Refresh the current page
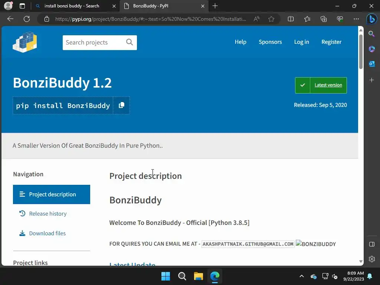Screen dimensions: 380x285 pos(27,19)
